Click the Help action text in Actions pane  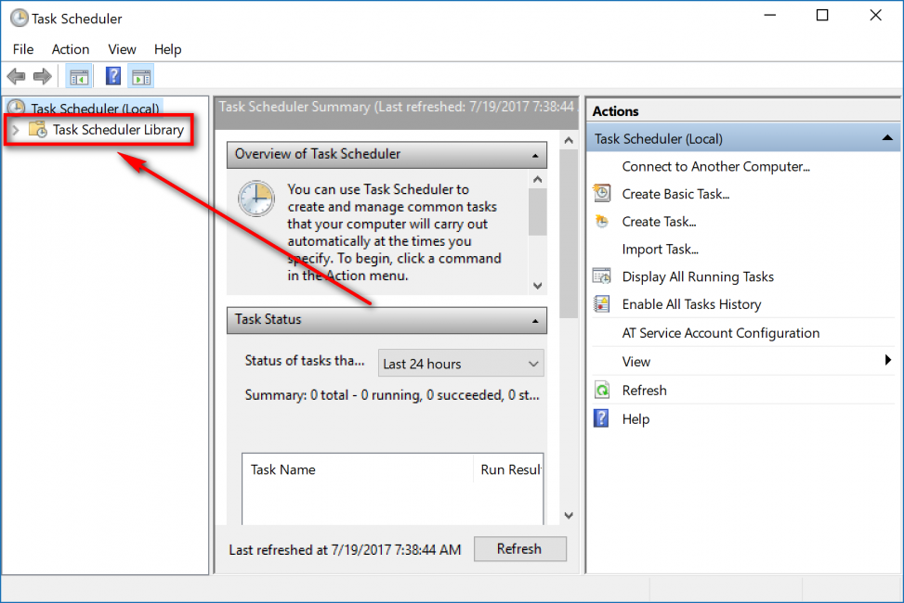tap(635, 419)
